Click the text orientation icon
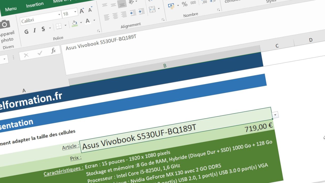325x183 pixels. [131, 2]
